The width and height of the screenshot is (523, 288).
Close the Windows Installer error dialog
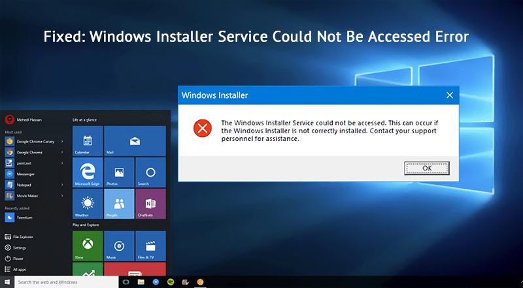[x=450, y=95]
